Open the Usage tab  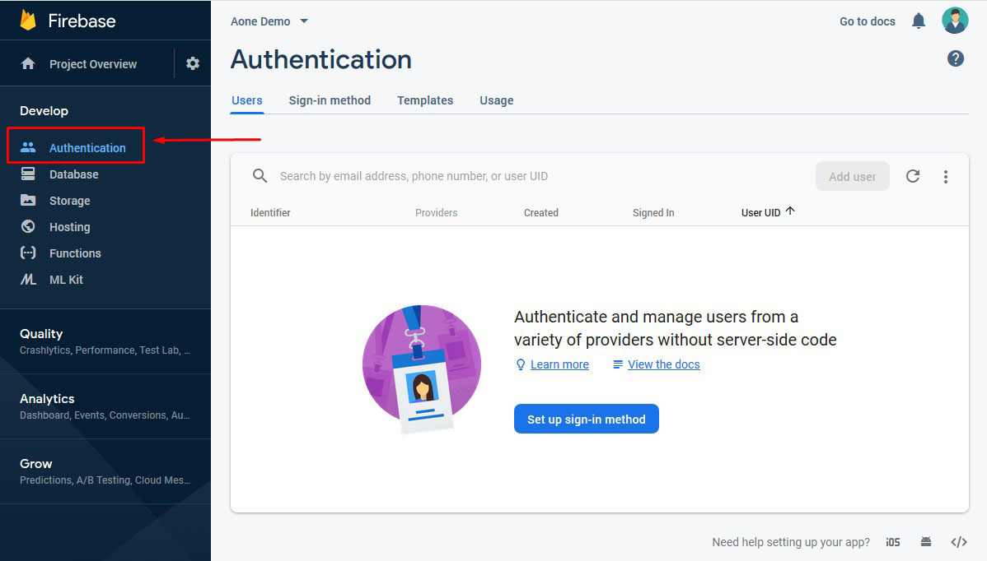tap(497, 100)
